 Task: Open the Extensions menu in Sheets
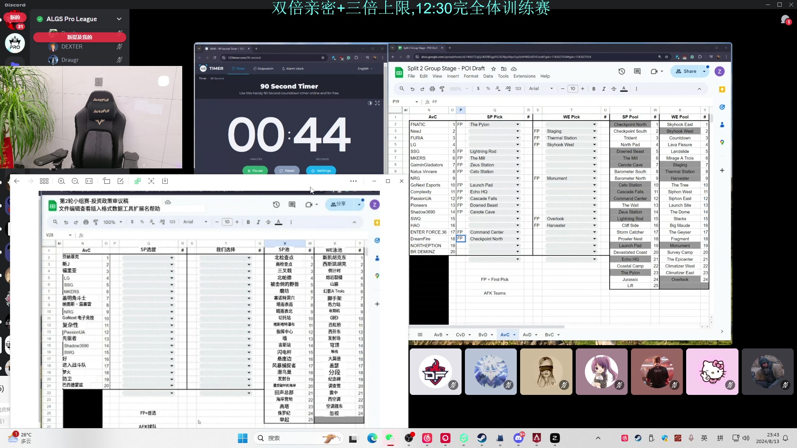[524, 76]
